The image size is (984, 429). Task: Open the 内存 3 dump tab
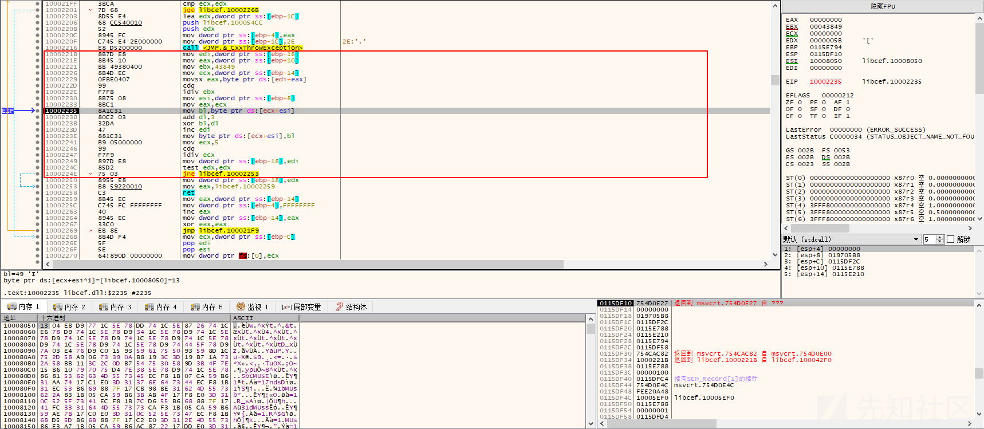[x=115, y=307]
